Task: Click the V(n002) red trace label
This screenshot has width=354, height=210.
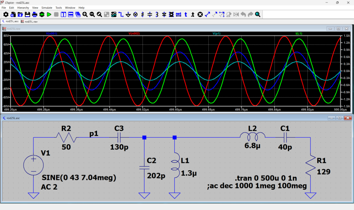Action: click(134, 34)
